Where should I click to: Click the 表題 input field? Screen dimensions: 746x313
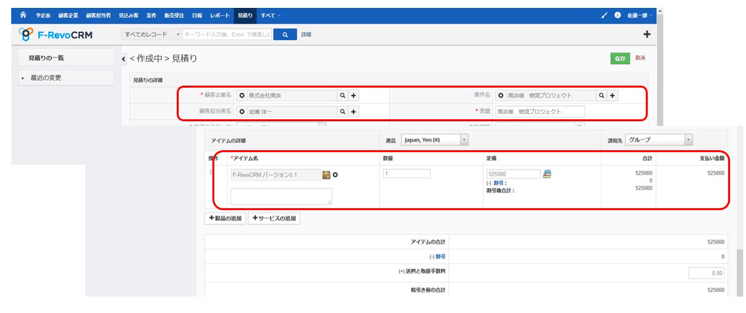540,111
